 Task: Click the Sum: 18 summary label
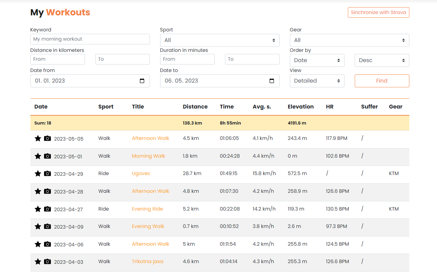click(x=43, y=123)
